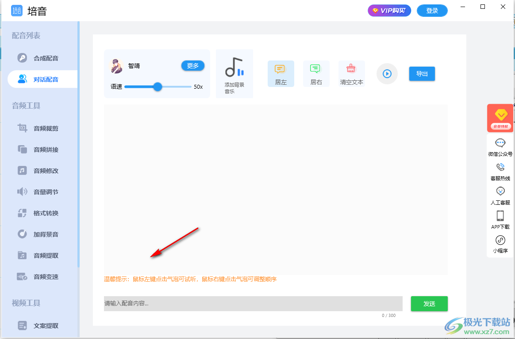Click the 客服热线 phone icon
515x339 pixels.
[500, 167]
